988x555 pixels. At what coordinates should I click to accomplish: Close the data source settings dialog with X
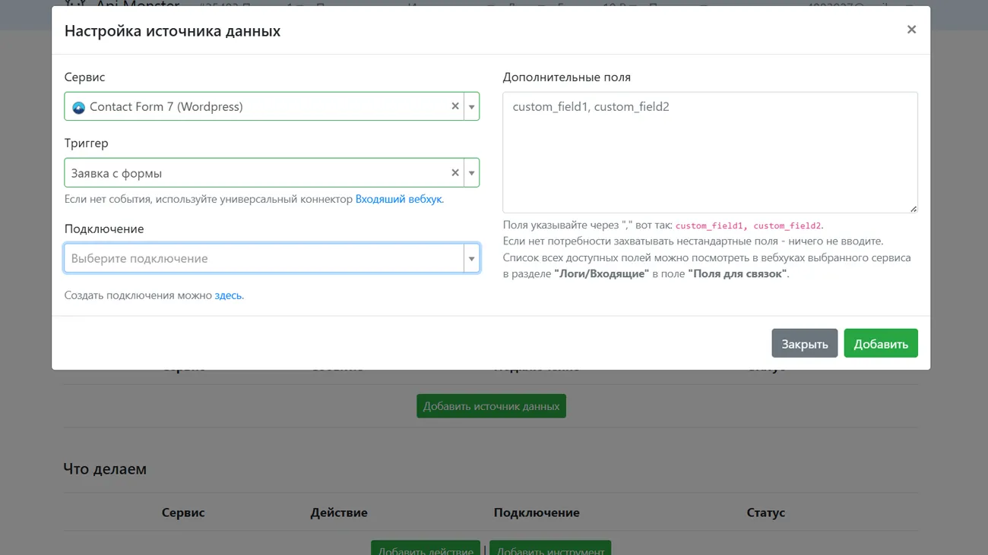pos(911,30)
